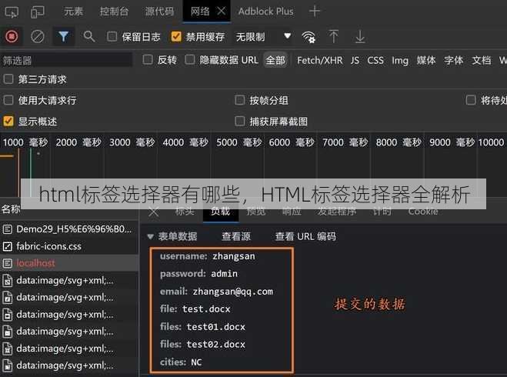Click password: admin entry
The height and width of the screenshot is (377, 507).
[x=198, y=274]
